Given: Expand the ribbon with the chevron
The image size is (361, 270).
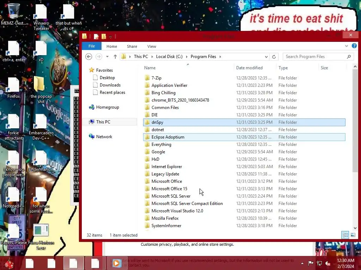Looking at the screenshot, I should click(x=346, y=46).
